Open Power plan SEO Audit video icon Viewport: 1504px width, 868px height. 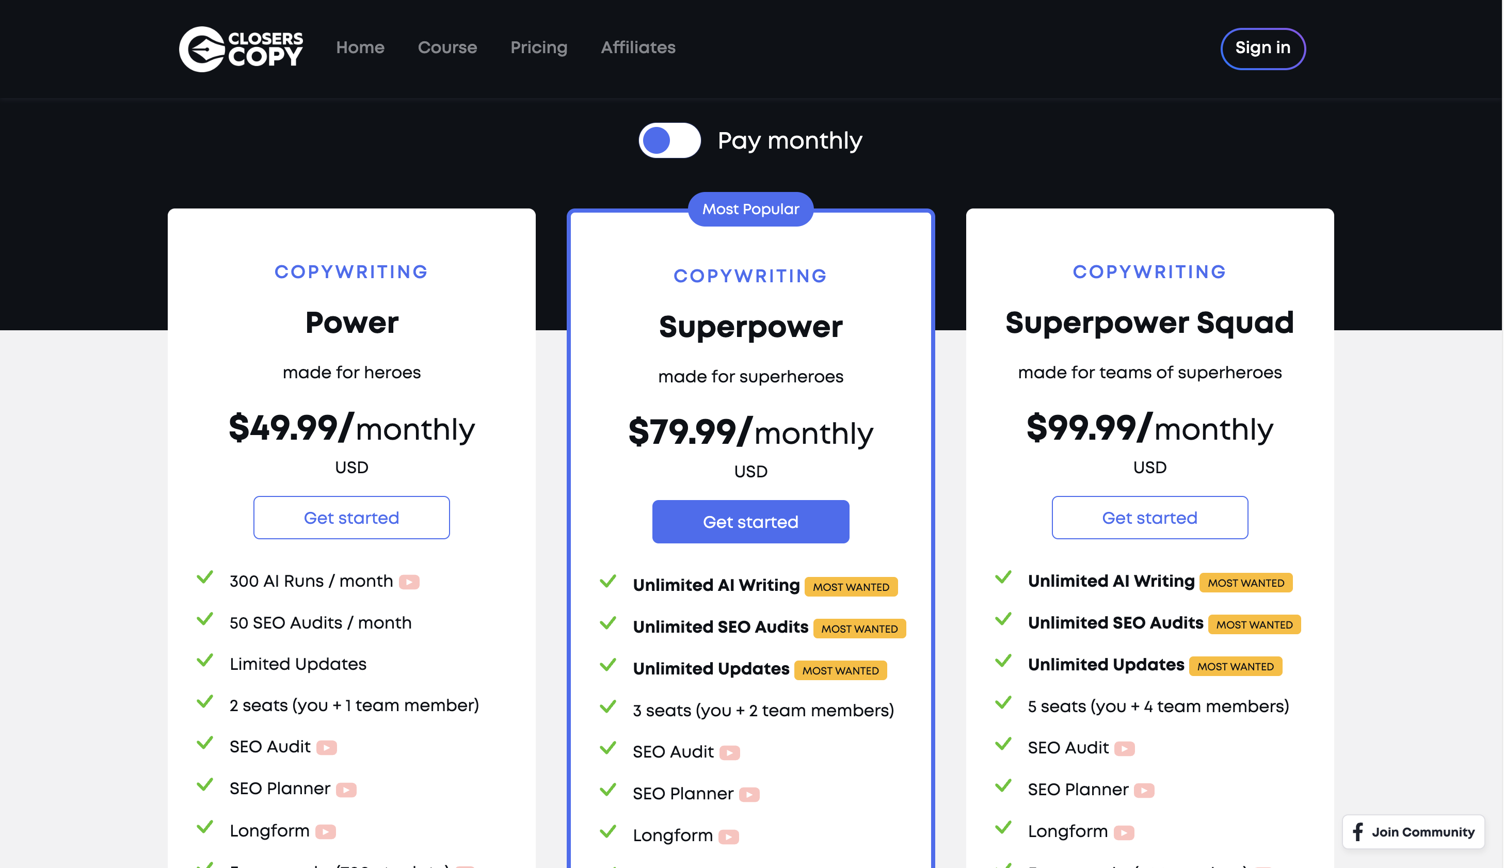point(326,748)
